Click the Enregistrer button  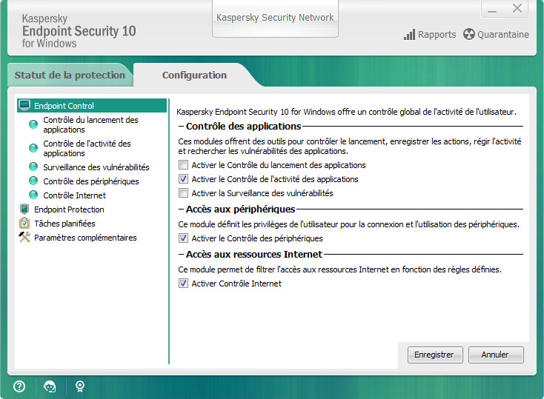[x=435, y=355]
